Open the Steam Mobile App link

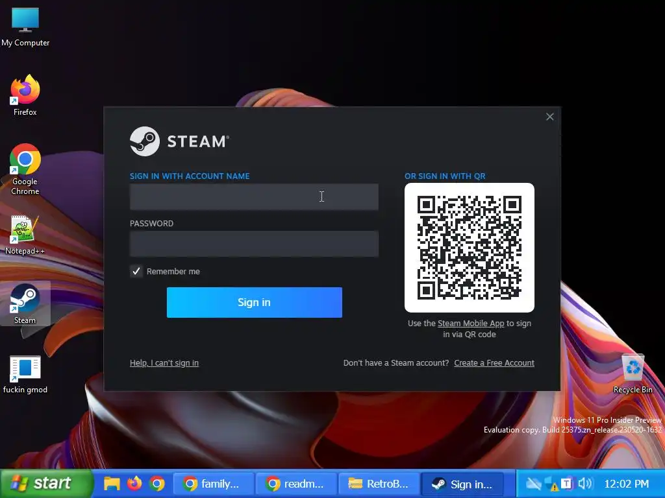pos(471,323)
